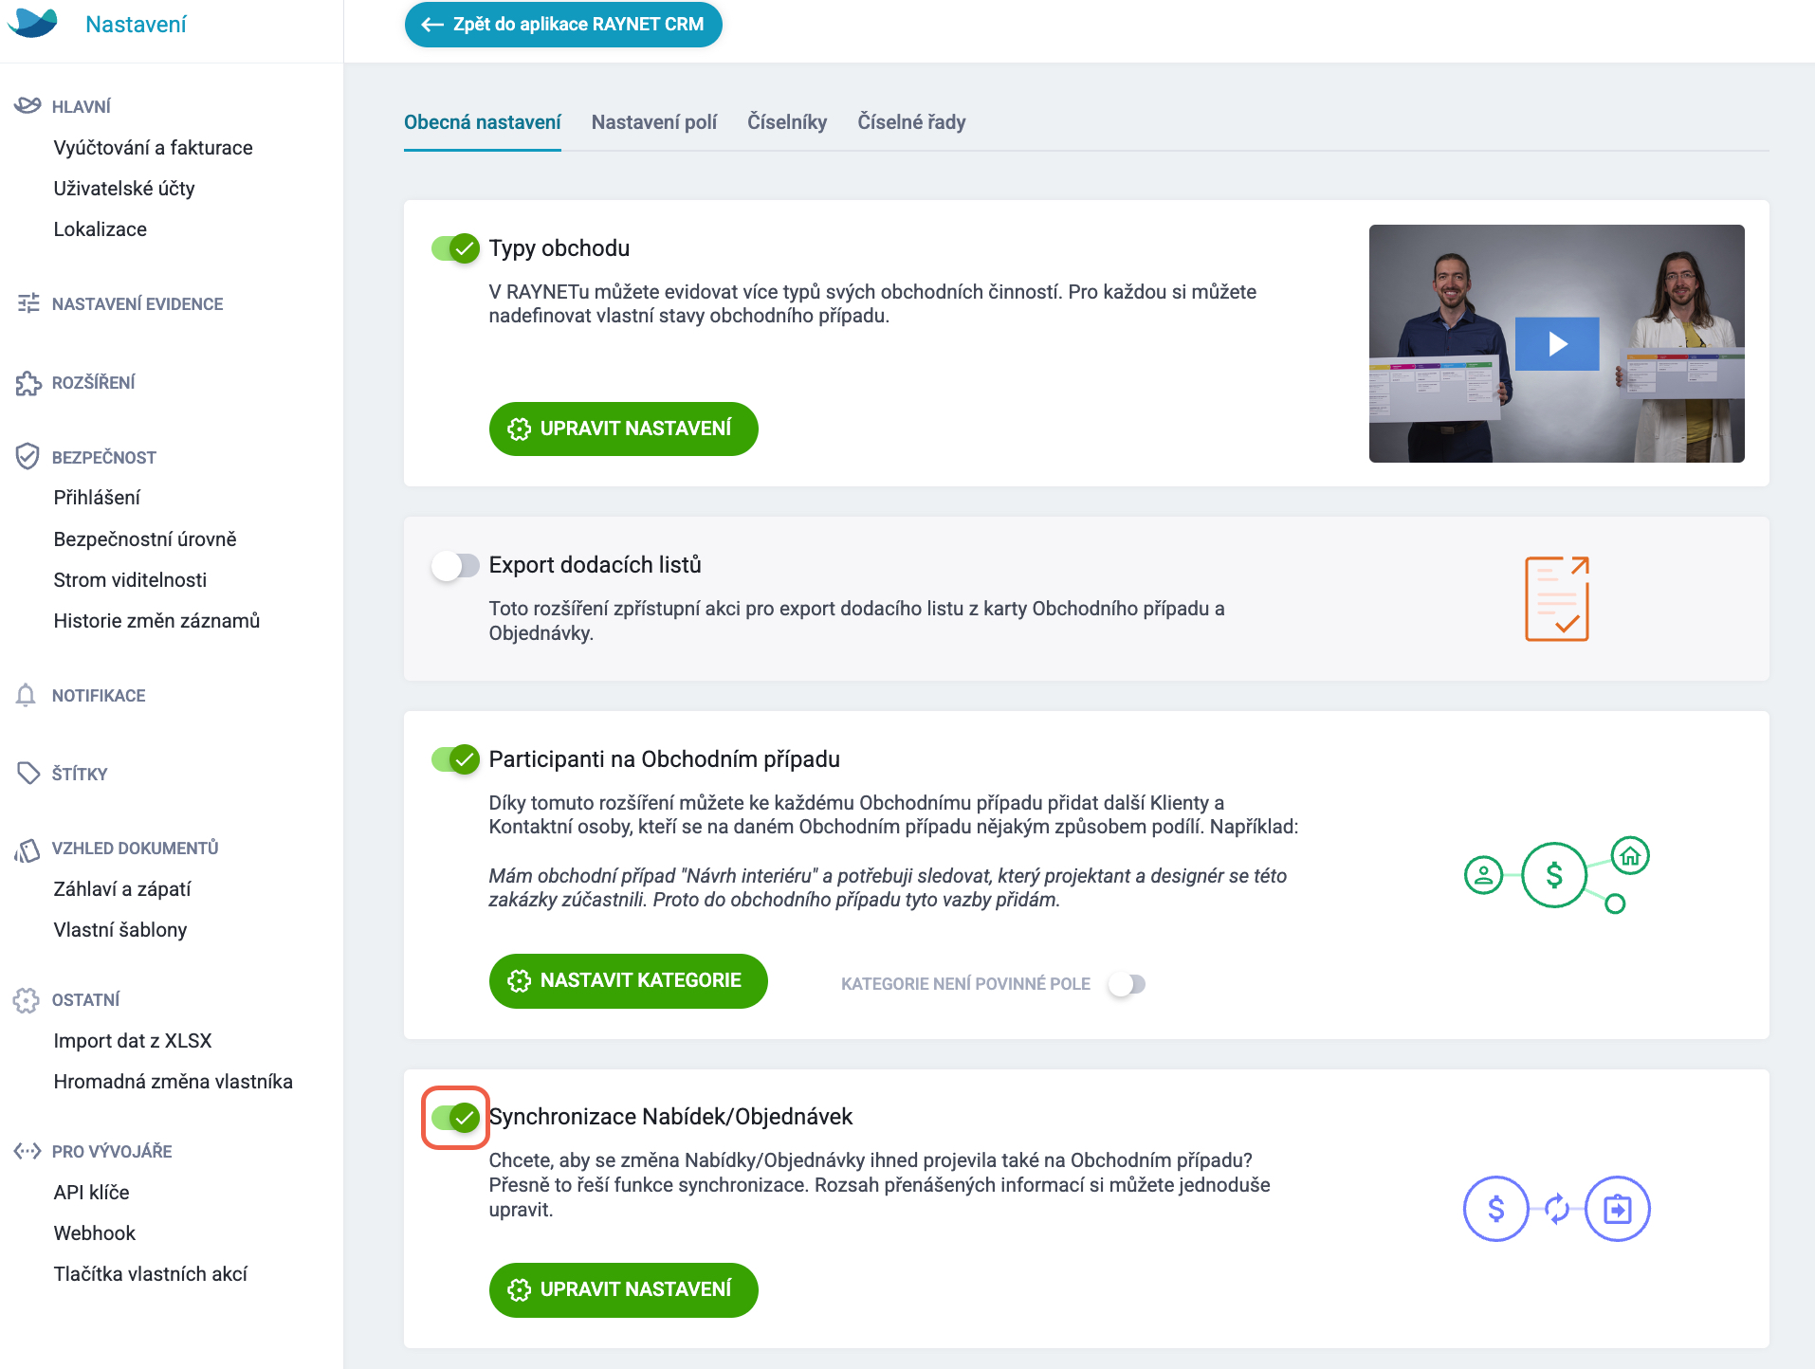Play the Typy obchodu video
Screen dimensions: 1815x1369
click(x=1556, y=343)
